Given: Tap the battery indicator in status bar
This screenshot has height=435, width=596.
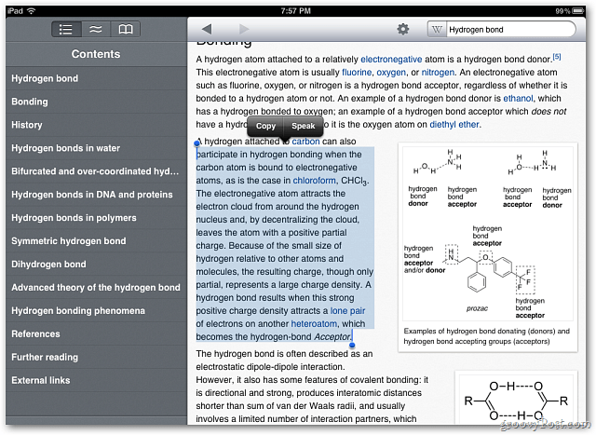Looking at the screenshot, I should click(579, 10).
